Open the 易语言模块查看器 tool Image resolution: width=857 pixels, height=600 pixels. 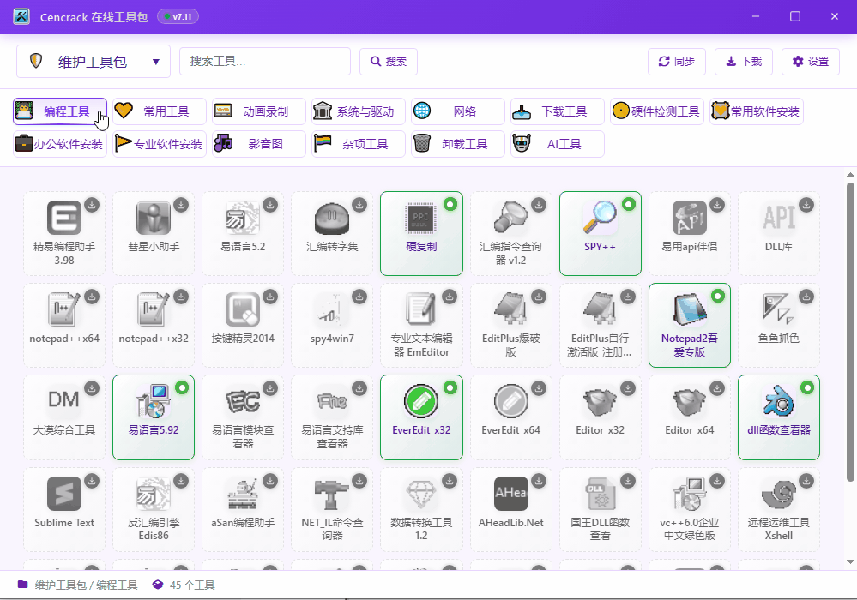[243, 417]
